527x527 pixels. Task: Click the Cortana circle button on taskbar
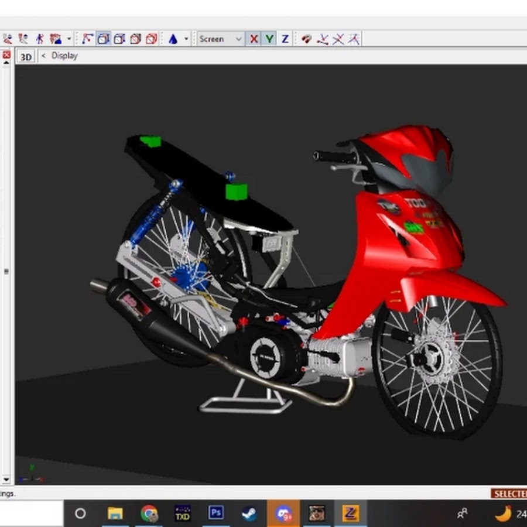(x=80, y=514)
